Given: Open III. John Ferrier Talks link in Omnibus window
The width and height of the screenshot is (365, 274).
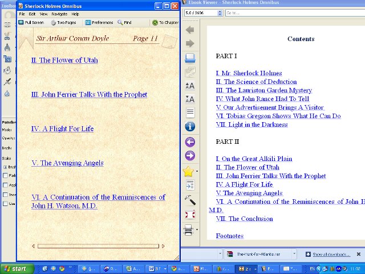Looking at the screenshot, I should click(89, 94).
